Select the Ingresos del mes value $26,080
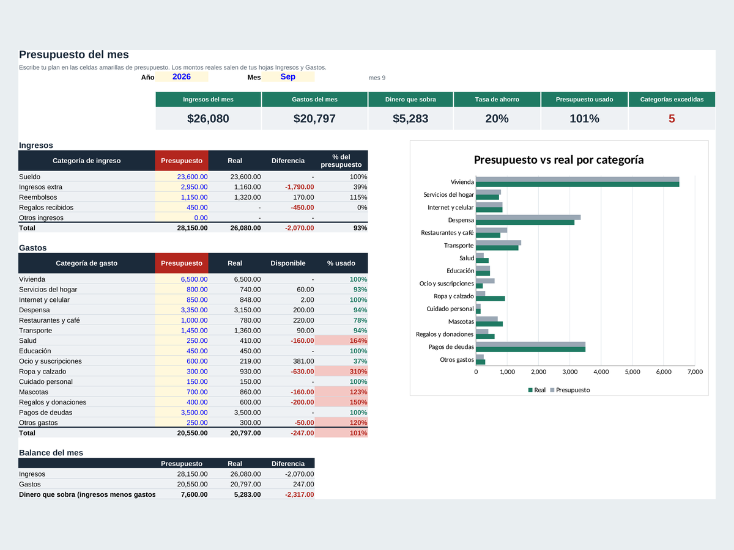This screenshot has height=550, width=734. click(x=209, y=119)
